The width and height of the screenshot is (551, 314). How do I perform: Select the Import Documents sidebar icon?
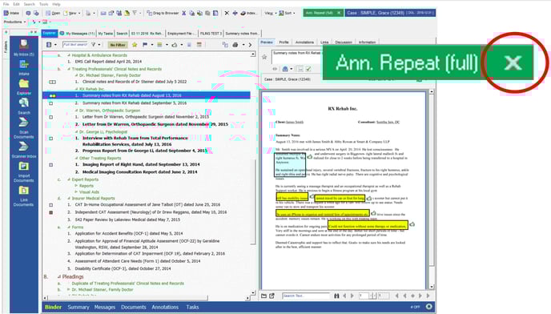point(23,172)
